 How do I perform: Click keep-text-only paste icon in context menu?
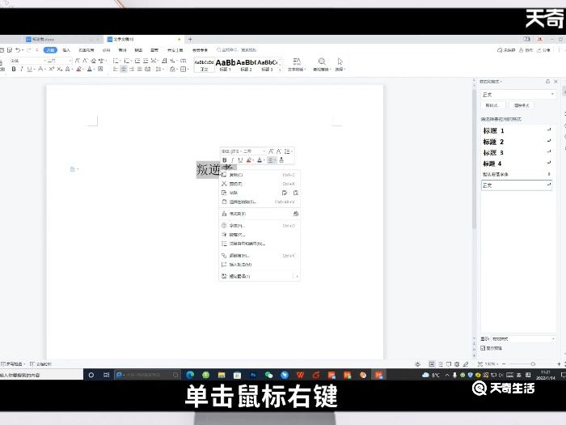(296, 193)
